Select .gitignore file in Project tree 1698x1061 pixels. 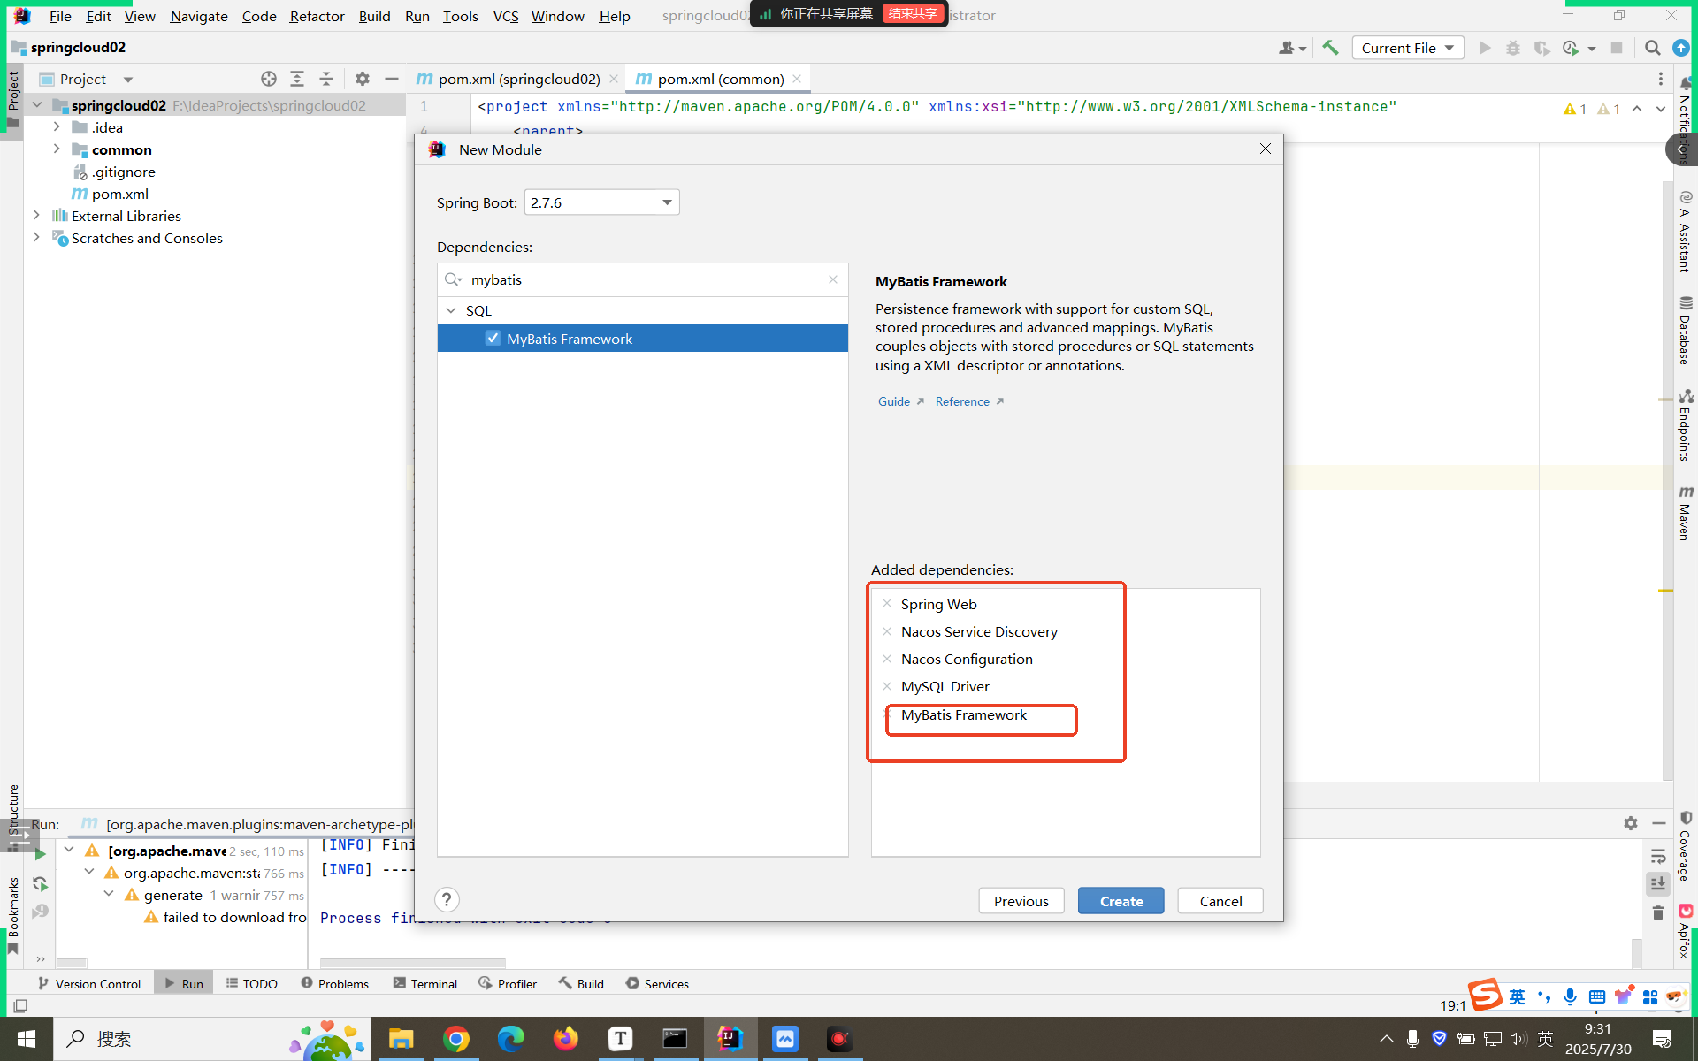pyautogui.click(x=123, y=172)
